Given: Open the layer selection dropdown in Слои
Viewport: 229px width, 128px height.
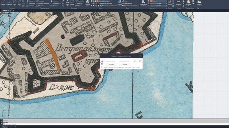Looking at the screenshot, I should click(101, 1).
